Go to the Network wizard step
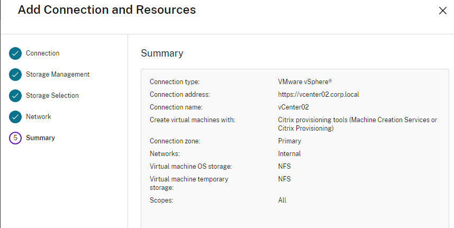 pos(39,116)
